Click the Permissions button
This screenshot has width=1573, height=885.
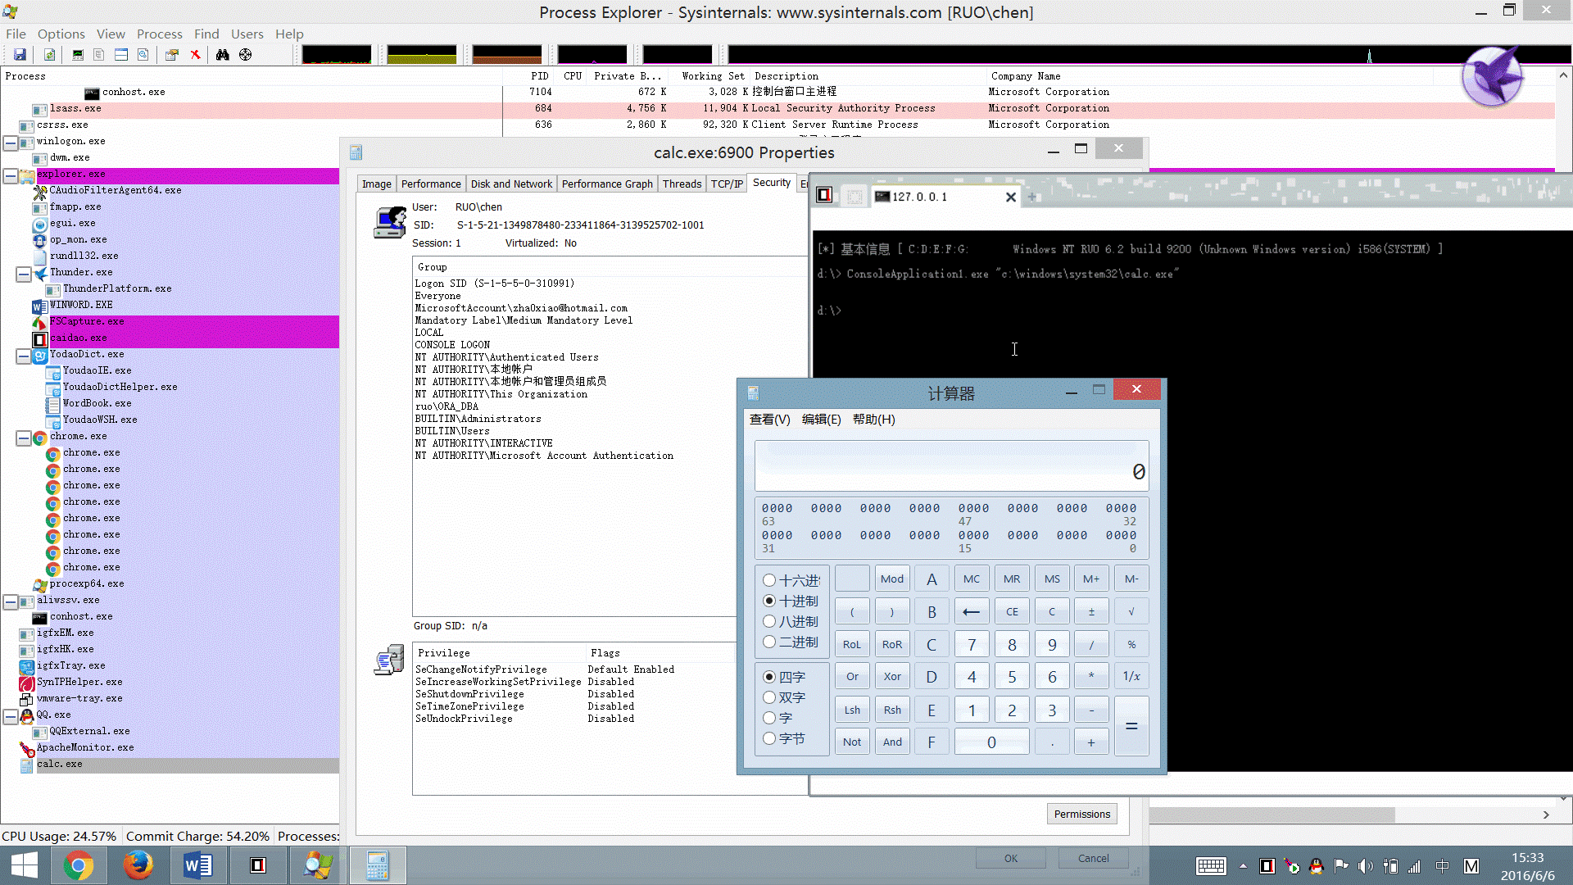click(1081, 814)
